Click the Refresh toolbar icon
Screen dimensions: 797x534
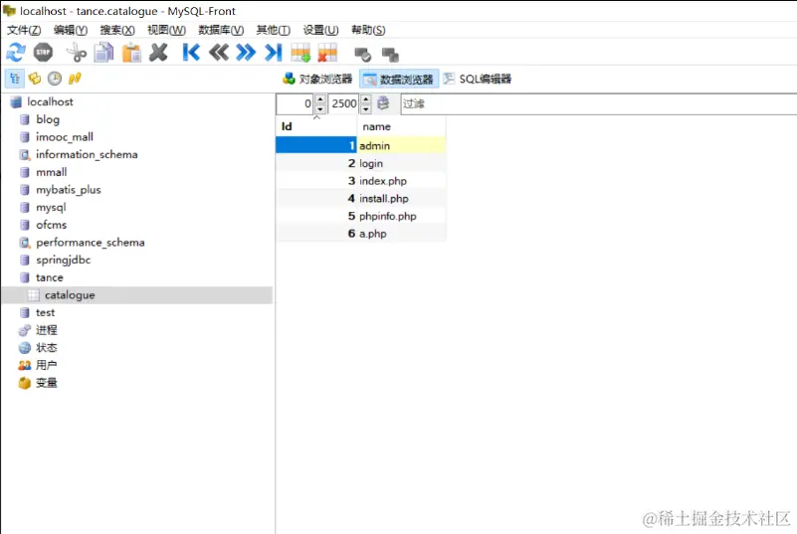coord(16,53)
